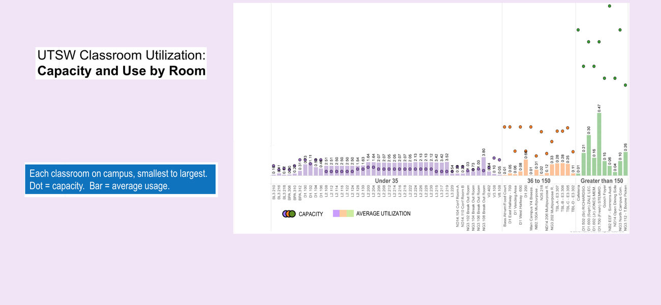This screenshot has width=661, height=305.
Task: Select the topmost green capacity dot
Action: (610, 6)
